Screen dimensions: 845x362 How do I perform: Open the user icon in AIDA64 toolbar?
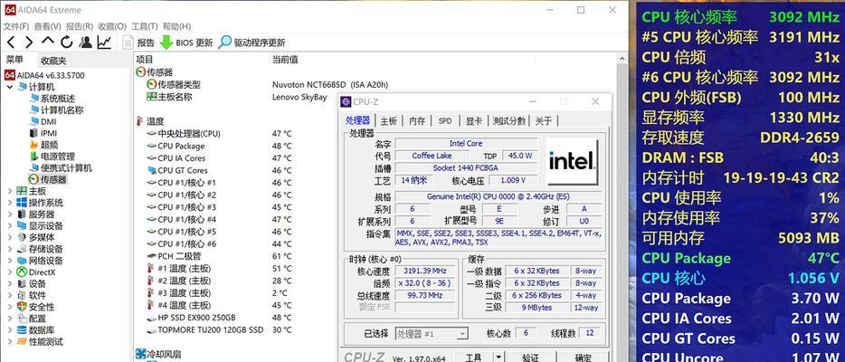click(86, 43)
